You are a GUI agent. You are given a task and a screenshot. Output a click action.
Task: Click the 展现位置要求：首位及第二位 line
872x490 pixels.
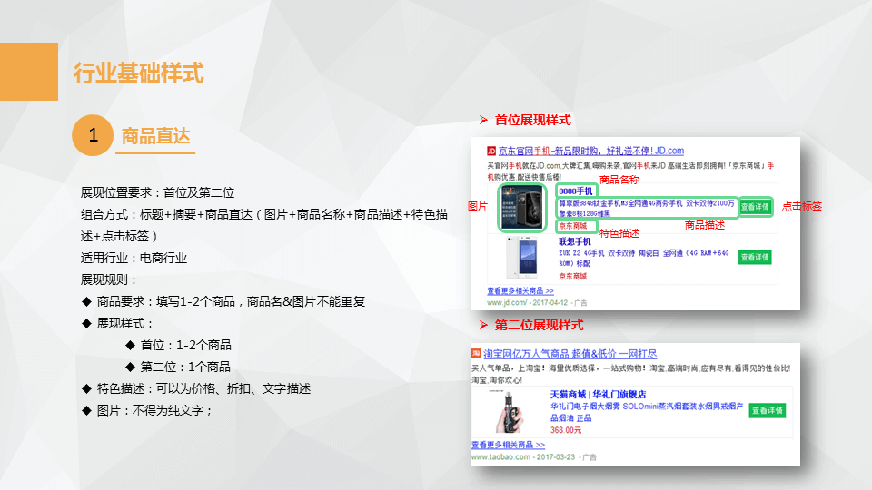(157, 192)
